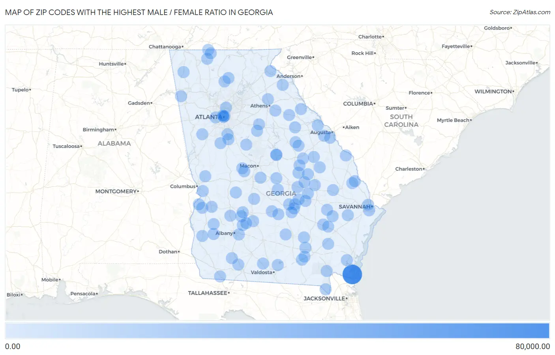Click the Myrtle Beach label
The height and width of the screenshot is (355, 555).
coord(453,120)
